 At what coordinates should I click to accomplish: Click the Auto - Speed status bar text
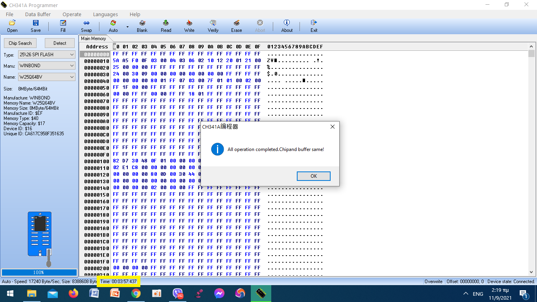pyautogui.click(x=50, y=282)
